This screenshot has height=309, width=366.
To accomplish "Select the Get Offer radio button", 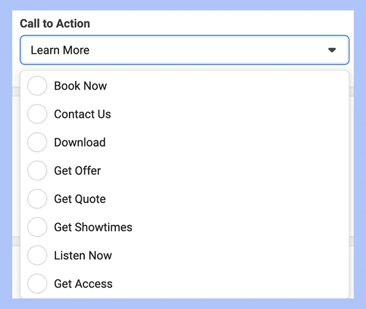I will [x=37, y=171].
